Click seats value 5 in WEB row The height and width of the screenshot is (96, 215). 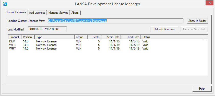coord(99,45)
